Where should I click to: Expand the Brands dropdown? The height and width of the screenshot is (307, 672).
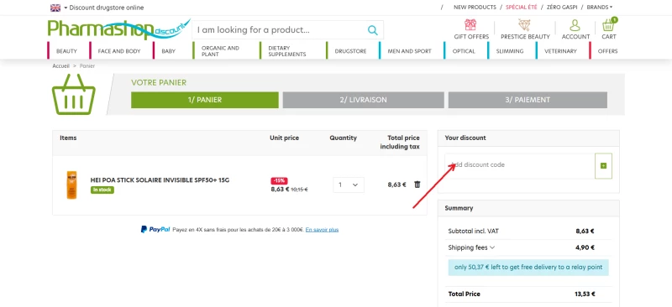[x=599, y=8]
